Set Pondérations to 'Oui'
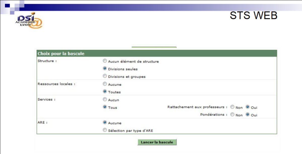 247,115
